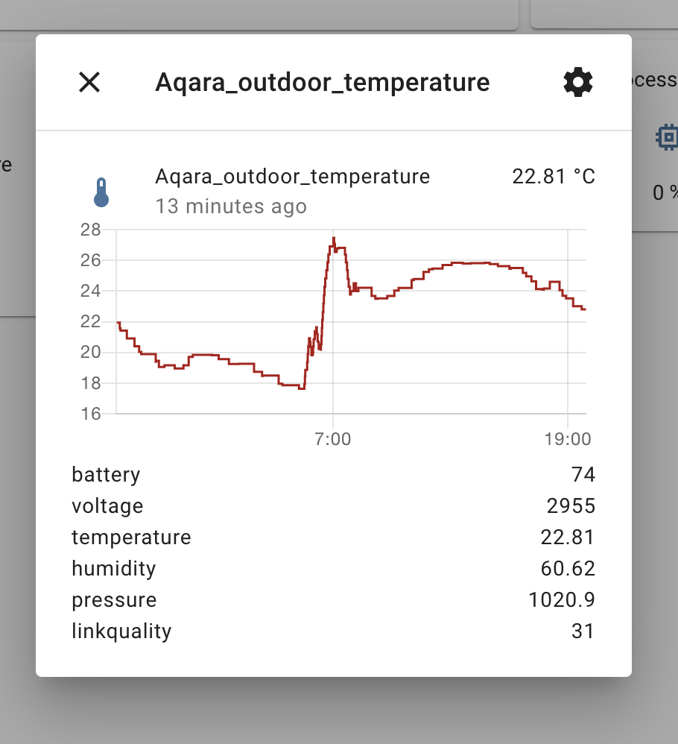Select the Aqara_outdoor_temperature dialog title
The width and height of the screenshot is (678, 744).
click(322, 82)
